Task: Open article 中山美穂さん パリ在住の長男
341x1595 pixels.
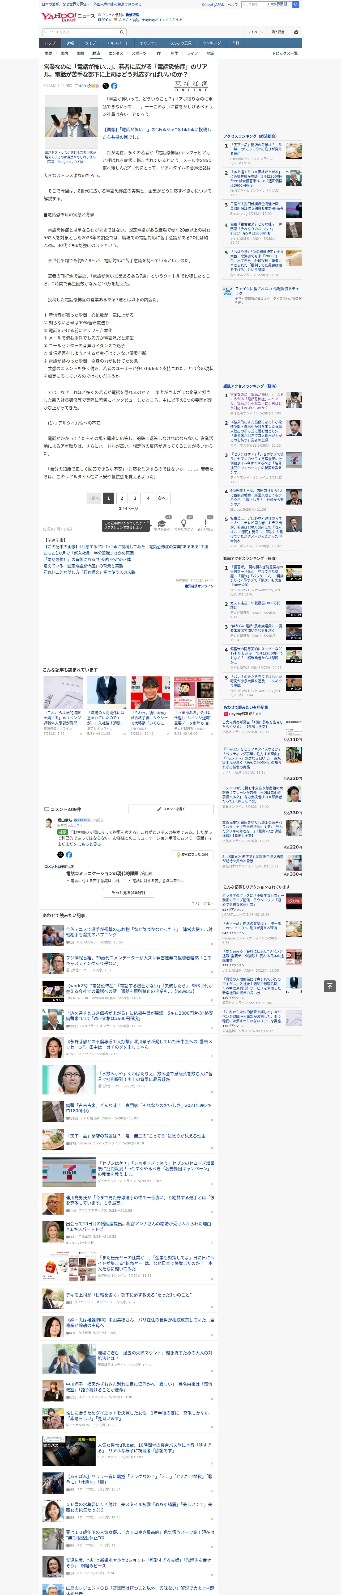Action: coord(140,1323)
